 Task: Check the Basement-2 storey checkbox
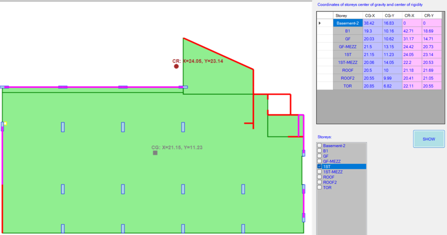[320, 145]
